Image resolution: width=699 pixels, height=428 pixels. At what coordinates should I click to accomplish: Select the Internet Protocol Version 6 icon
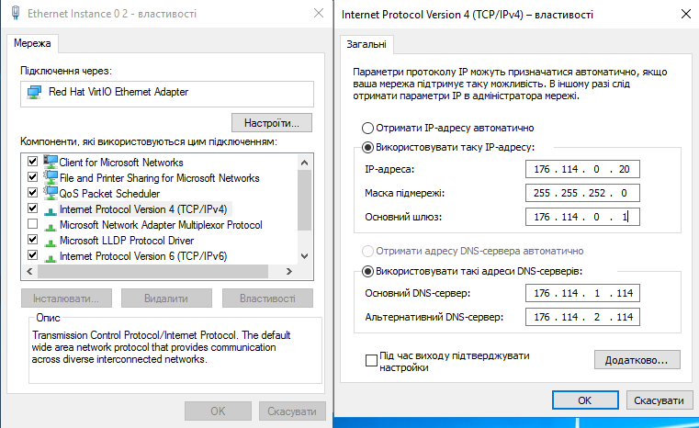tap(51, 257)
